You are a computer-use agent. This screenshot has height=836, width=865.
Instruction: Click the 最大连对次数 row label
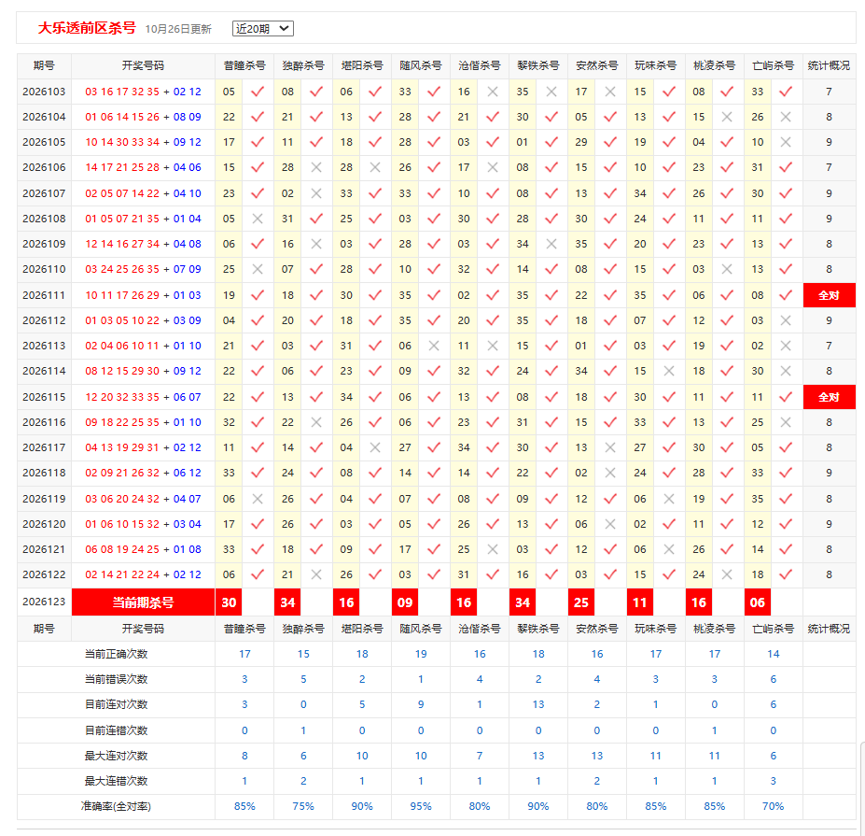pos(116,756)
